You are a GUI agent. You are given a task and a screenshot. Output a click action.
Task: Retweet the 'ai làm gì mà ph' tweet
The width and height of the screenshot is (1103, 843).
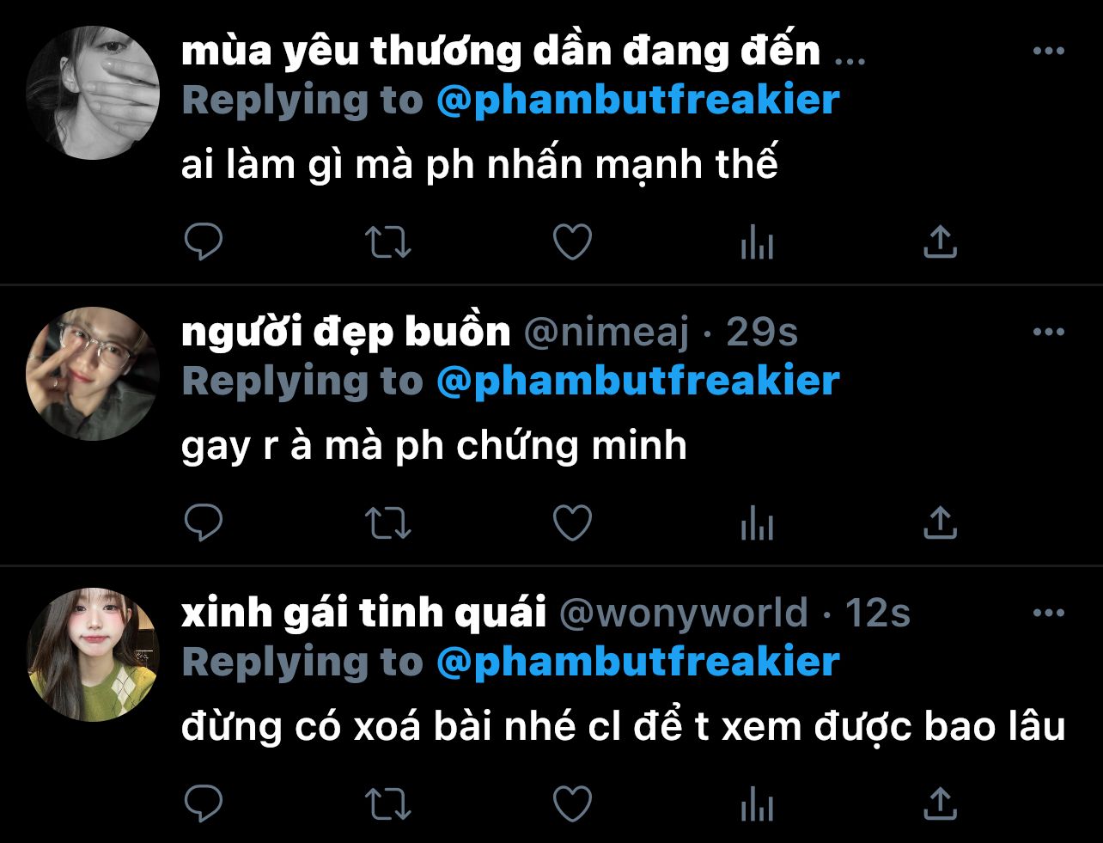click(x=387, y=242)
